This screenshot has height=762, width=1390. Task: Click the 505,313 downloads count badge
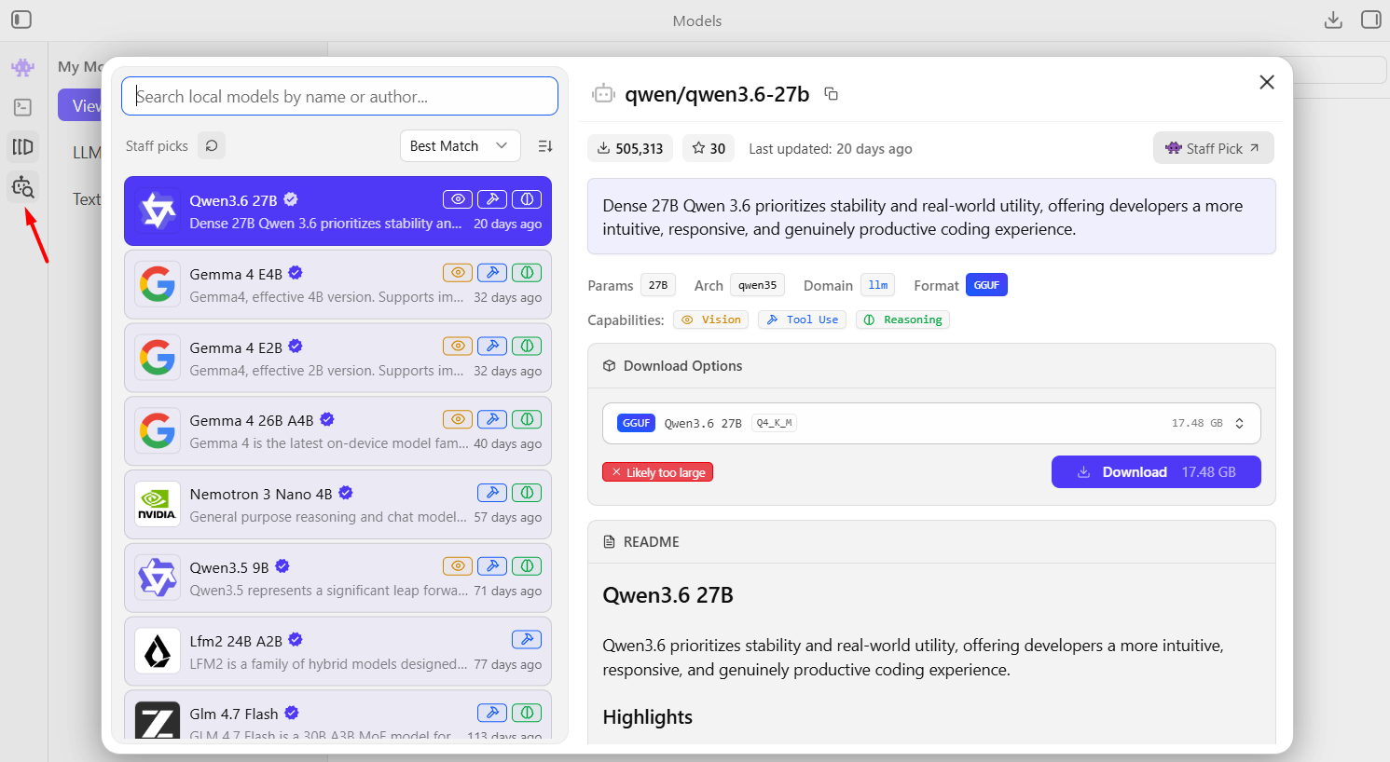click(630, 148)
